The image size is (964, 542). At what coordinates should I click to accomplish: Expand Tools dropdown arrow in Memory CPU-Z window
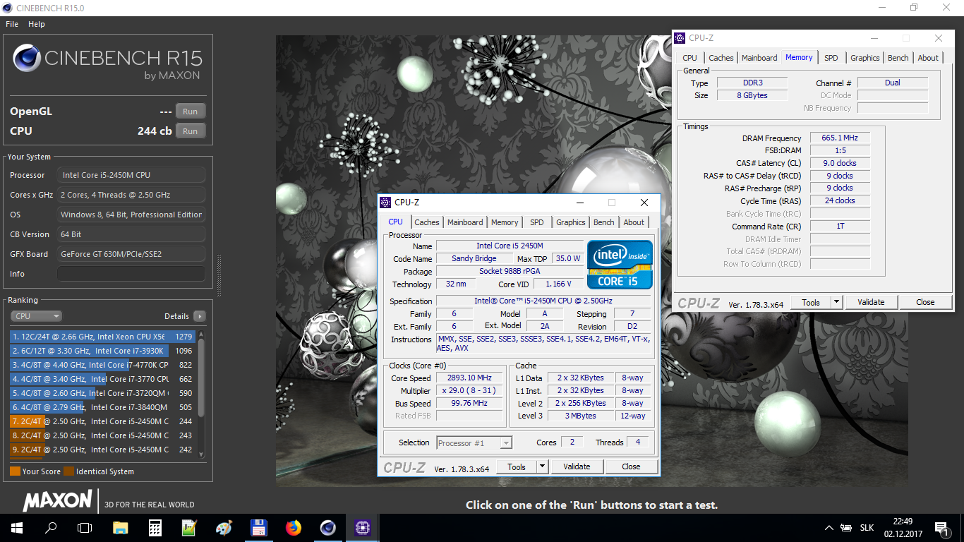(x=836, y=302)
